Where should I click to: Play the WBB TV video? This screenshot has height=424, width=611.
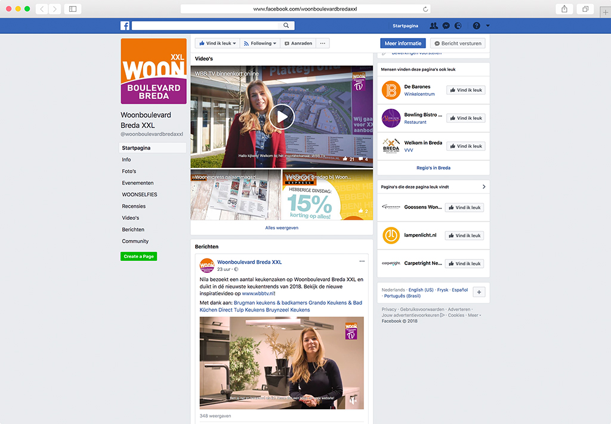click(282, 116)
